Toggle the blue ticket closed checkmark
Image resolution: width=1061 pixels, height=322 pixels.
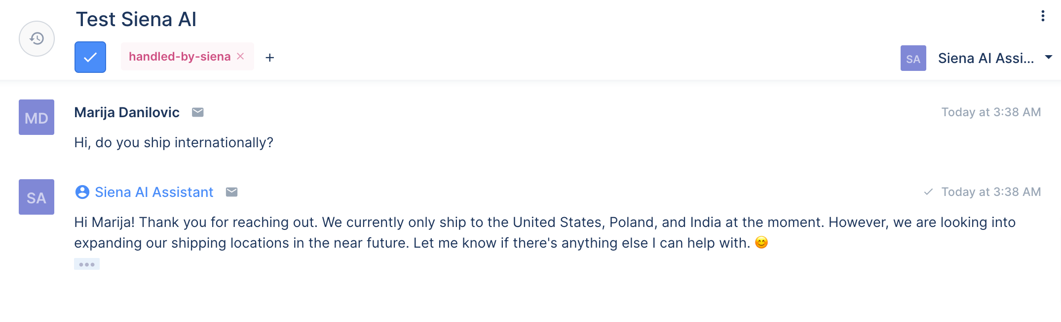(x=90, y=57)
